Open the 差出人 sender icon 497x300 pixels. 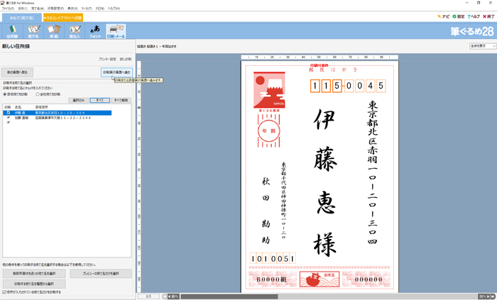(x=74, y=30)
